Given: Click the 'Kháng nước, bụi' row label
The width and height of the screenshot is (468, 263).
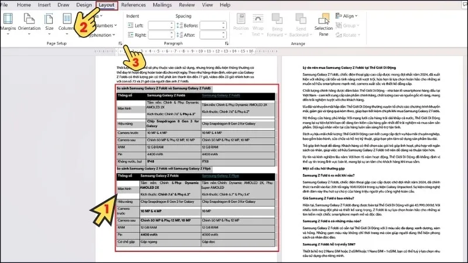Looking at the screenshot, I should click(129, 161).
